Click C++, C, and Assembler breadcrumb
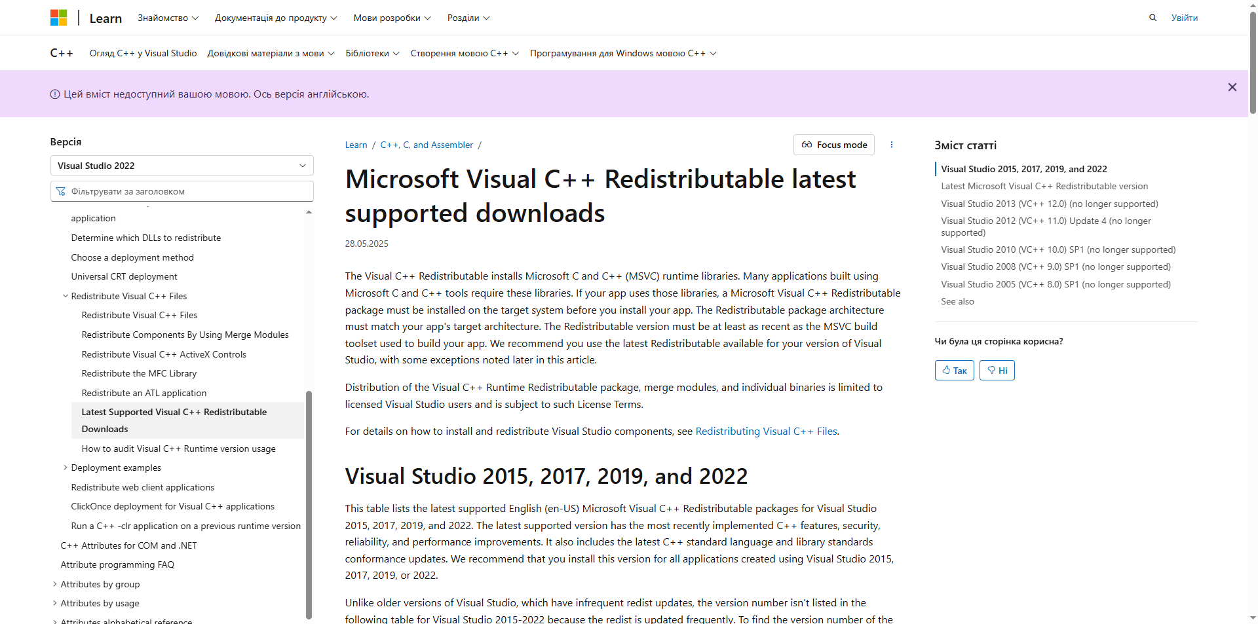1258x624 pixels. 427,145
